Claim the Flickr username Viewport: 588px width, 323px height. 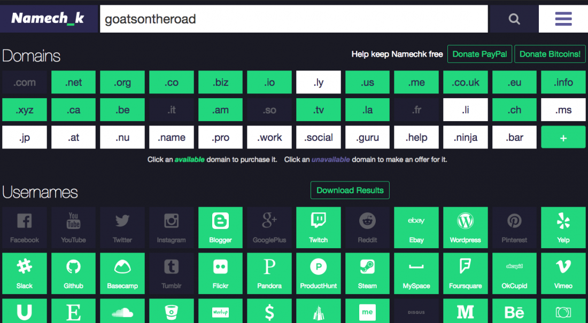pyautogui.click(x=220, y=273)
